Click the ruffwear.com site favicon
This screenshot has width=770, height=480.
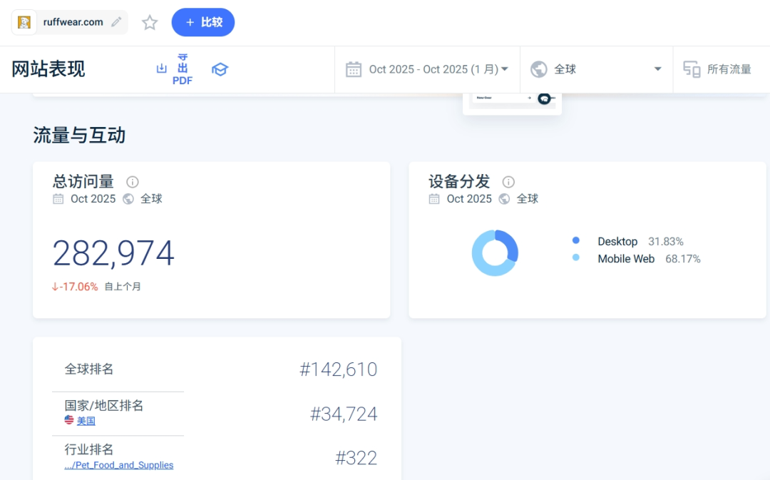click(24, 22)
